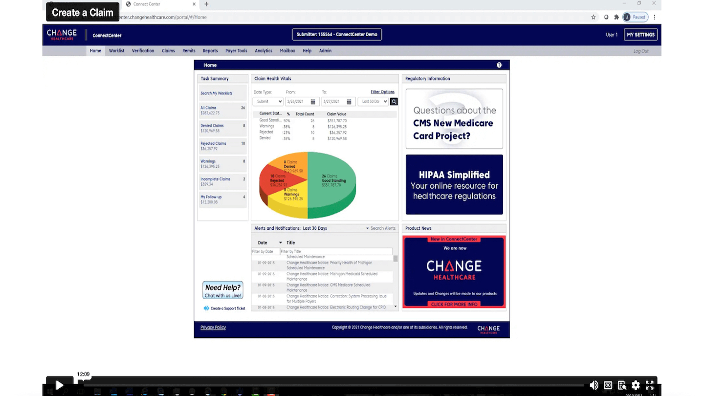The height and width of the screenshot is (396, 704).
Task: Click the Create a Support Ticket link
Action: coord(228,308)
